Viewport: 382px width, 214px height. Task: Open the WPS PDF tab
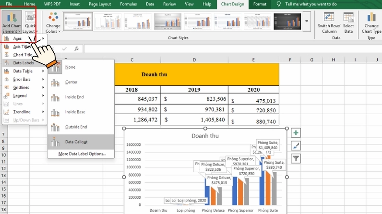pos(52,4)
